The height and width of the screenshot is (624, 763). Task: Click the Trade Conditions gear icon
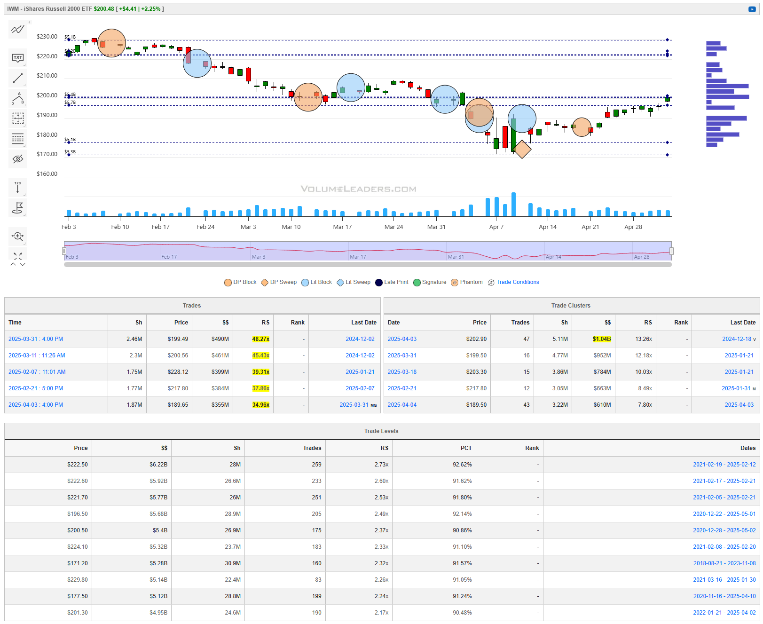[491, 283]
